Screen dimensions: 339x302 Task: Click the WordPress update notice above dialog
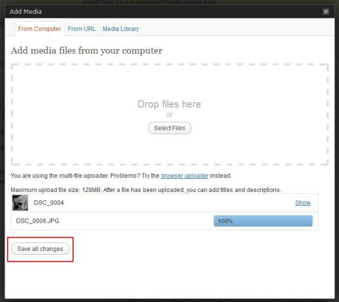[x=149, y=2]
